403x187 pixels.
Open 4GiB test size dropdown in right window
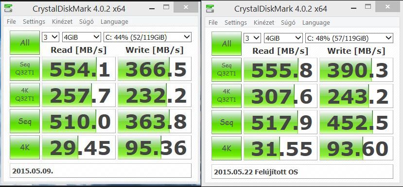(283, 38)
